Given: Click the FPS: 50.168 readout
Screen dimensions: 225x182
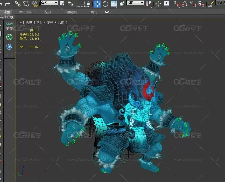Looking at the screenshot, I should [x=29, y=47].
